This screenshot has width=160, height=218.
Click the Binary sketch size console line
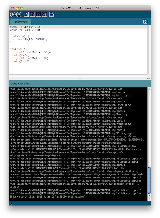point(48,196)
